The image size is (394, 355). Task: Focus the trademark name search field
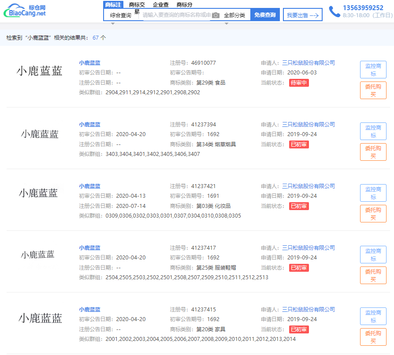(177, 15)
